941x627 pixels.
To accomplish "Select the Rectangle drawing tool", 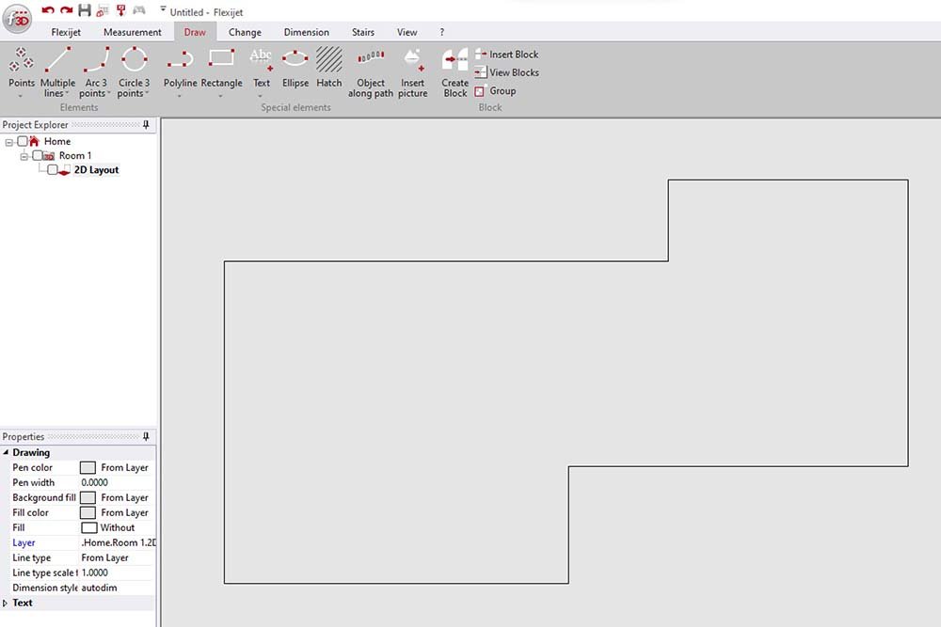I will [221, 66].
